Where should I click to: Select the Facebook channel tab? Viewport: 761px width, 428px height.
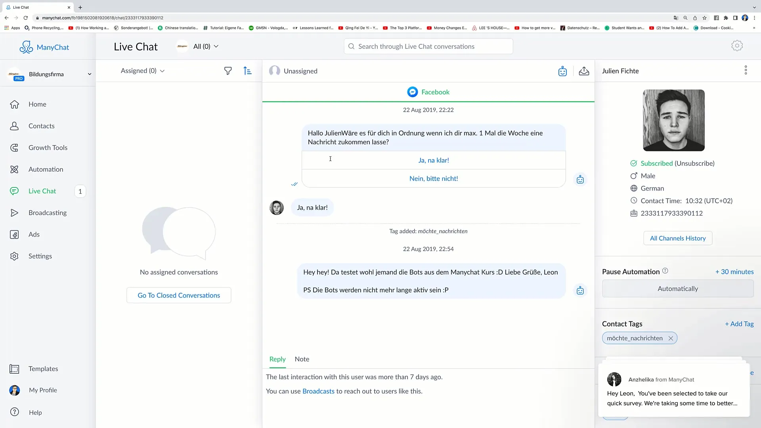pos(428,92)
